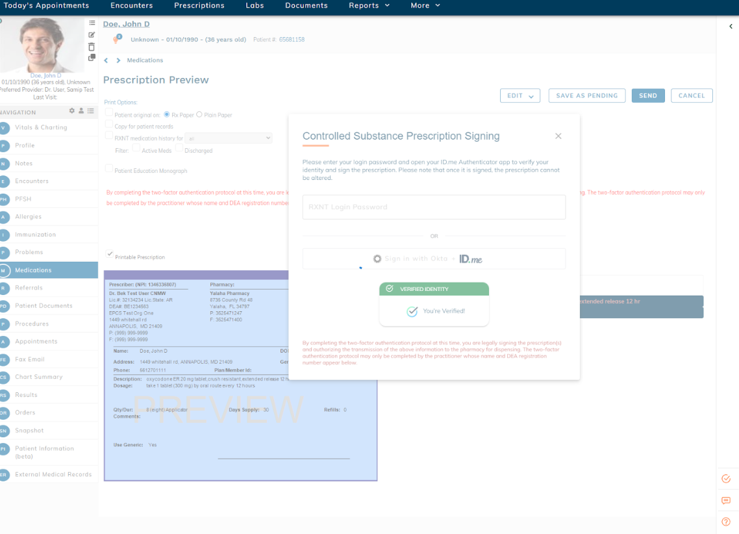739x534 pixels.
Task: Open the EDIT dropdown button
Action: click(x=520, y=95)
